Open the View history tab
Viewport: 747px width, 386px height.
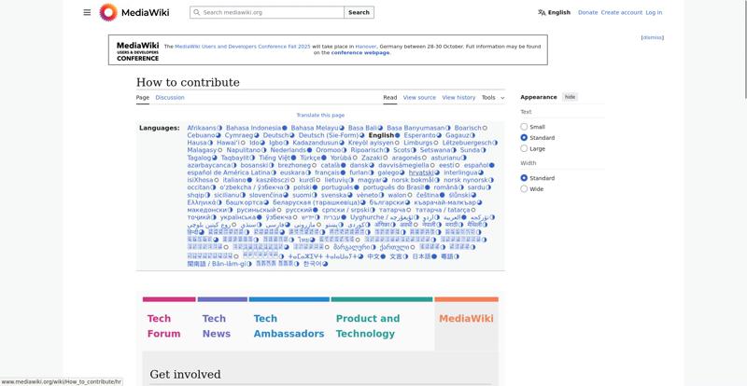click(458, 98)
